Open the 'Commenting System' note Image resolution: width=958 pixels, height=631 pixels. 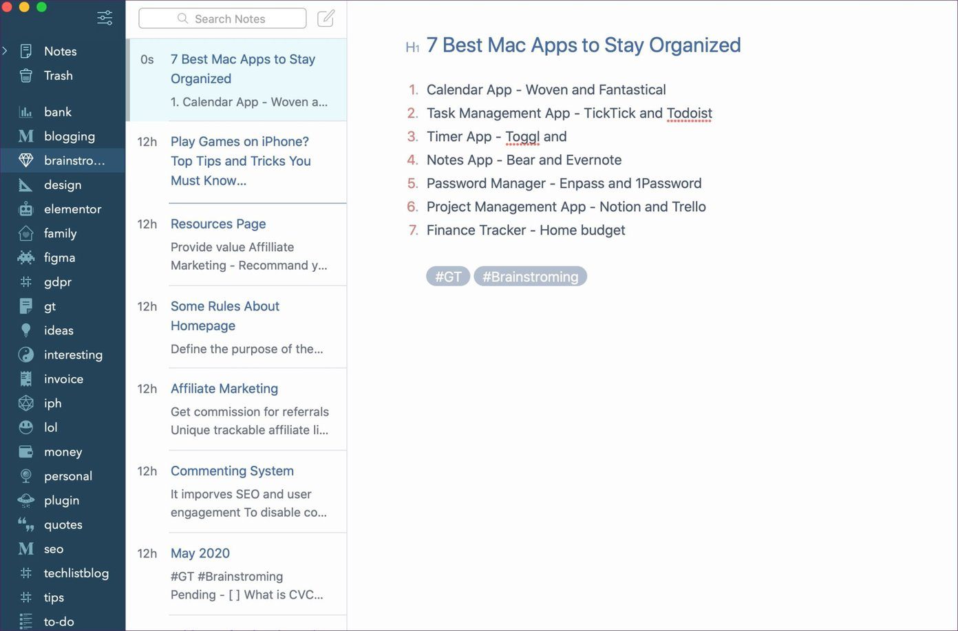click(237, 491)
